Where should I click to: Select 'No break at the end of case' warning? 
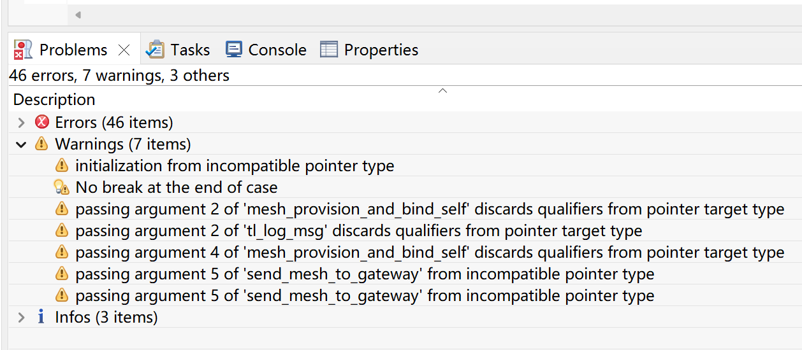tap(177, 187)
